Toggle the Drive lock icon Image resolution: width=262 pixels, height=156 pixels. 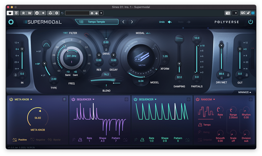tap(106, 50)
